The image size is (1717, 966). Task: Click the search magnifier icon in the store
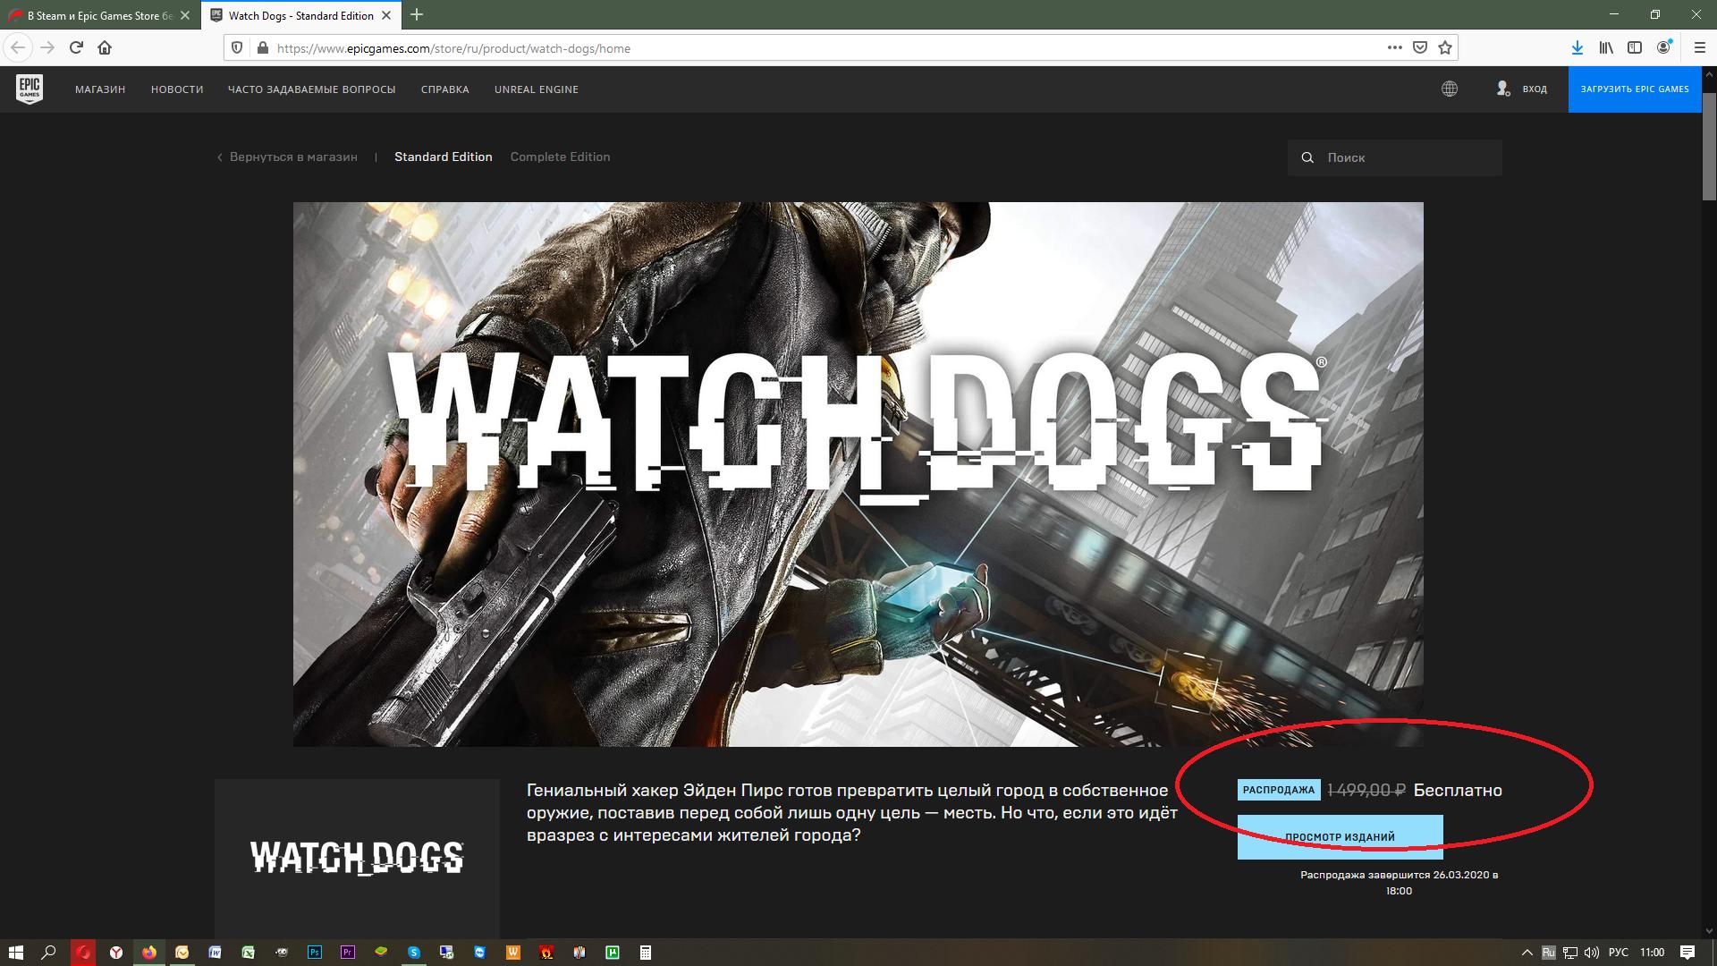1307,157
